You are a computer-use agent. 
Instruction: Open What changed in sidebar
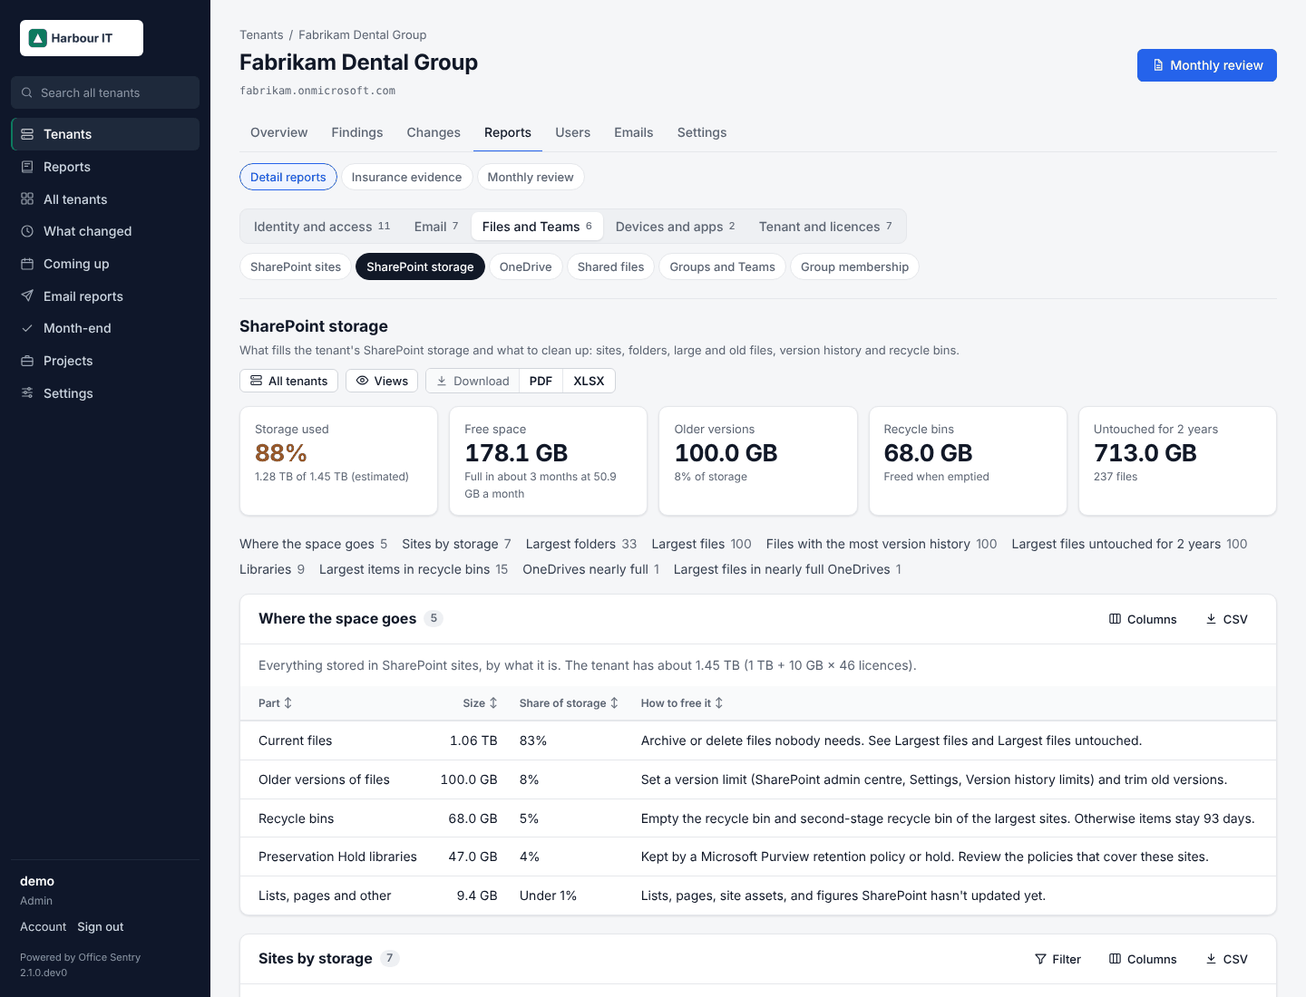pyautogui.click(x=105, y=231)
